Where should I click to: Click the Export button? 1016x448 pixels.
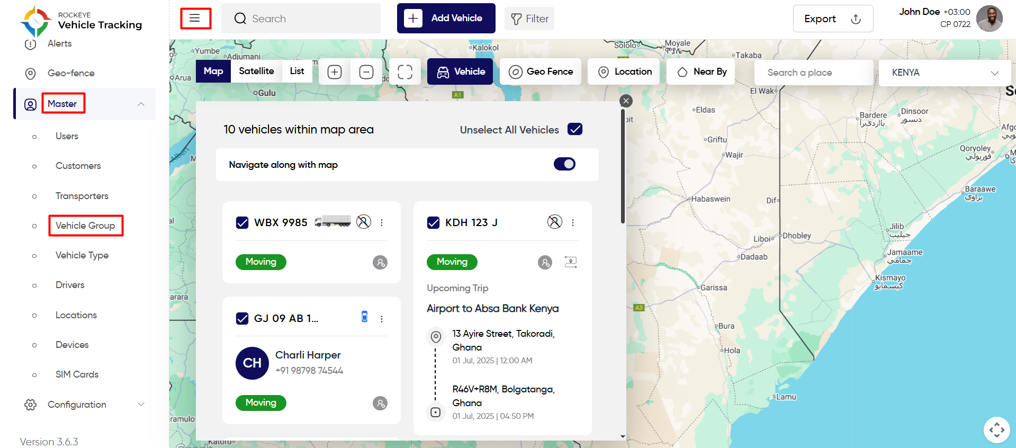point(833,19)
